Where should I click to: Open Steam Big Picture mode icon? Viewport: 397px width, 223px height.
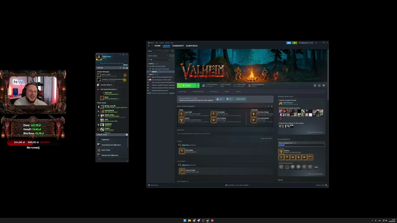click(x=316, y=43)
